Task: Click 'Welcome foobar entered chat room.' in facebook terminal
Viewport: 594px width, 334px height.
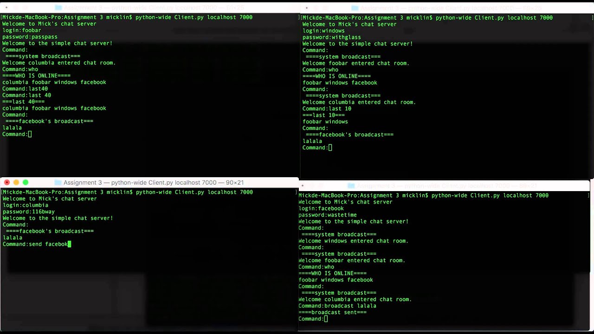Action: point(351,260)
